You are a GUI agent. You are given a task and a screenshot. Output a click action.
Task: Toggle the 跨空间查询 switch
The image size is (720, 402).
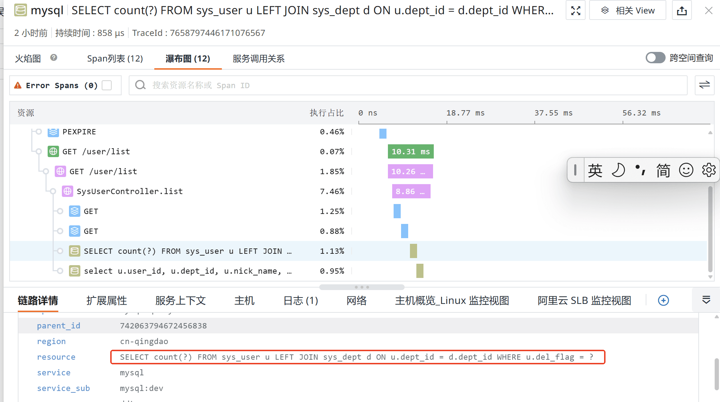coord(655,58)
